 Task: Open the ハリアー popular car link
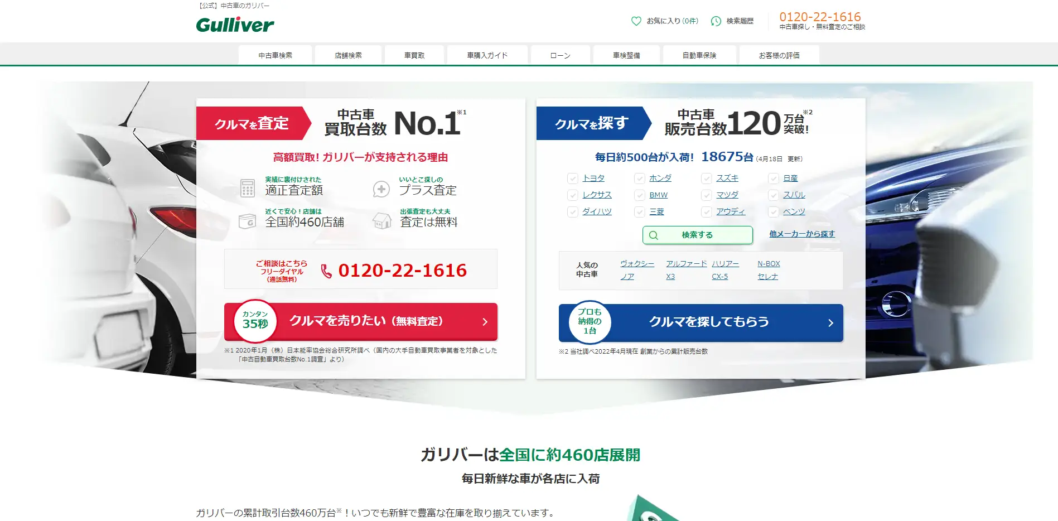pyautogui.click(x=725, y=264)
